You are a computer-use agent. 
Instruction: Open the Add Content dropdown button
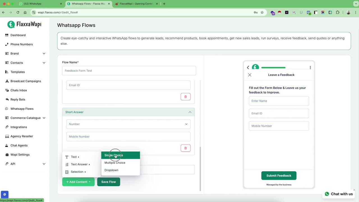tap(78, 182)
